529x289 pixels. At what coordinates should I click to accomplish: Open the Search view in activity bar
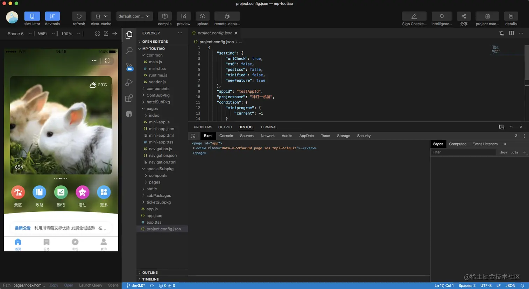(x=129, y=50)
